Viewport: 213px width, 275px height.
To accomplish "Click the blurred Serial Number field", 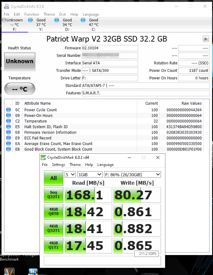I will [x=110, y=56].
